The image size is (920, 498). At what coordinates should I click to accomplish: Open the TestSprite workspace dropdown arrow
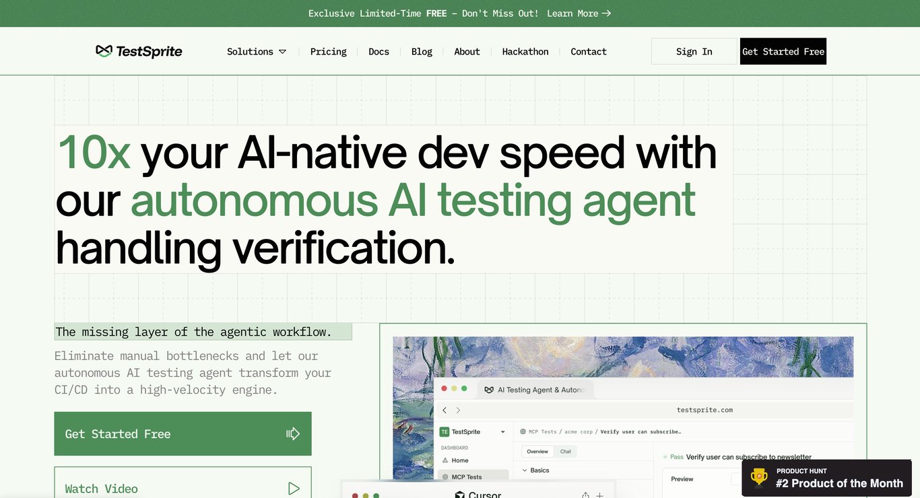[x=502, y=432]
